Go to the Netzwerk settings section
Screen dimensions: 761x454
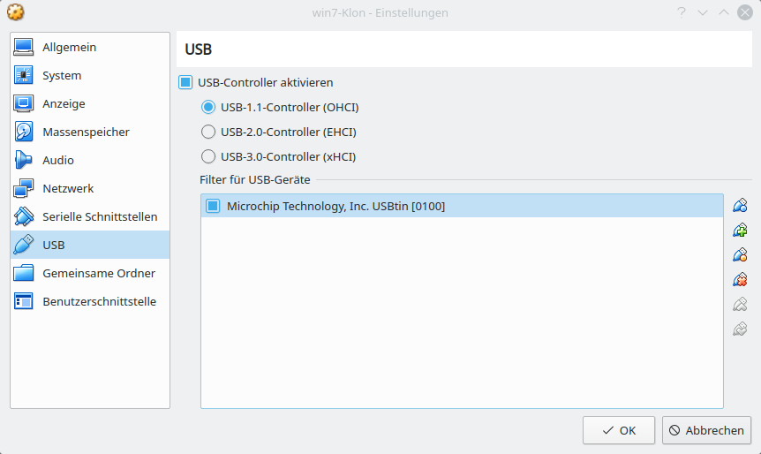pos(68,188)
